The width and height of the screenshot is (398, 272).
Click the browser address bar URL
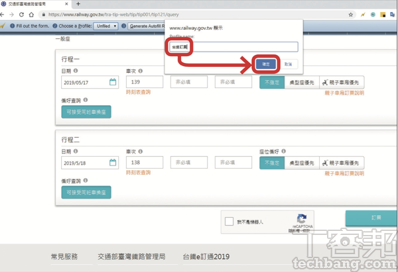113,15
